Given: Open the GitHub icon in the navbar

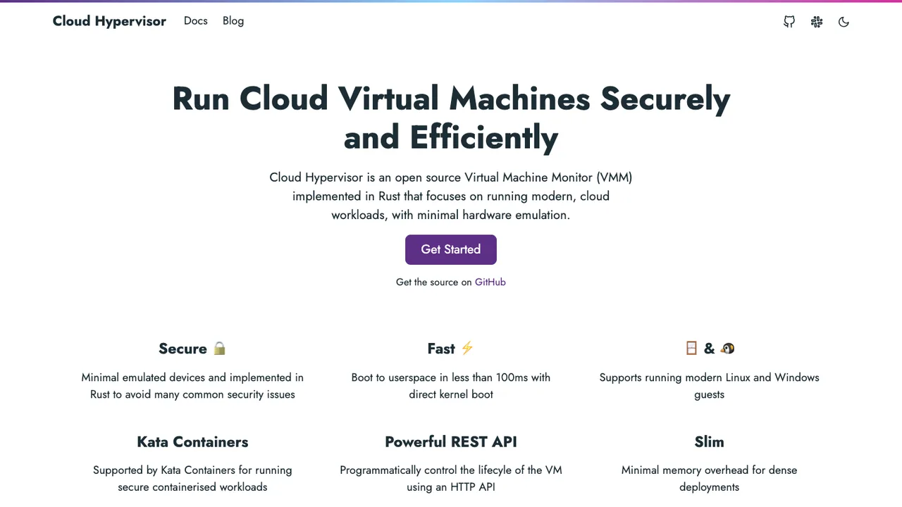Looking at the screenshot, I should (x=789, y=22).
